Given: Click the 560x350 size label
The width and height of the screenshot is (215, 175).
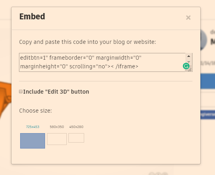Looking at the screenshot, I should (57, 127).
